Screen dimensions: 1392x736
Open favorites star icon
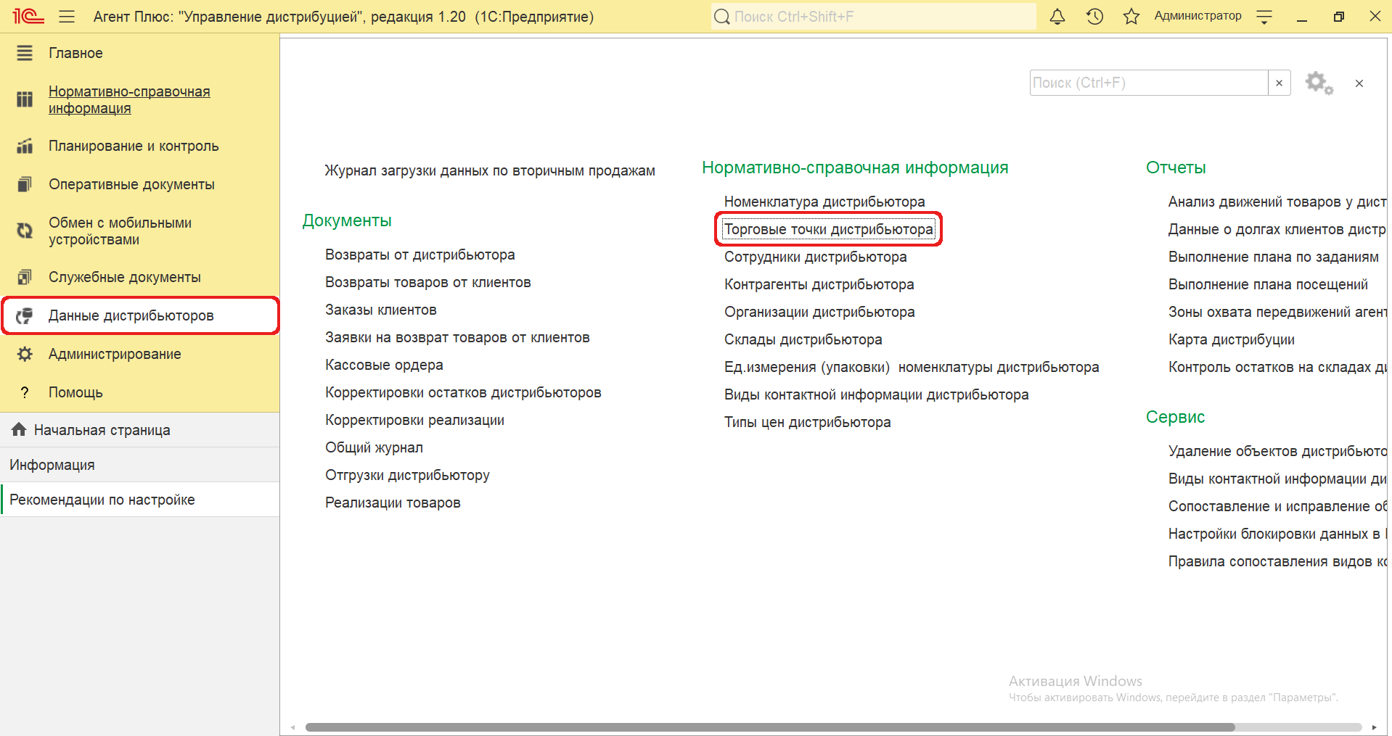point(1131,16)
